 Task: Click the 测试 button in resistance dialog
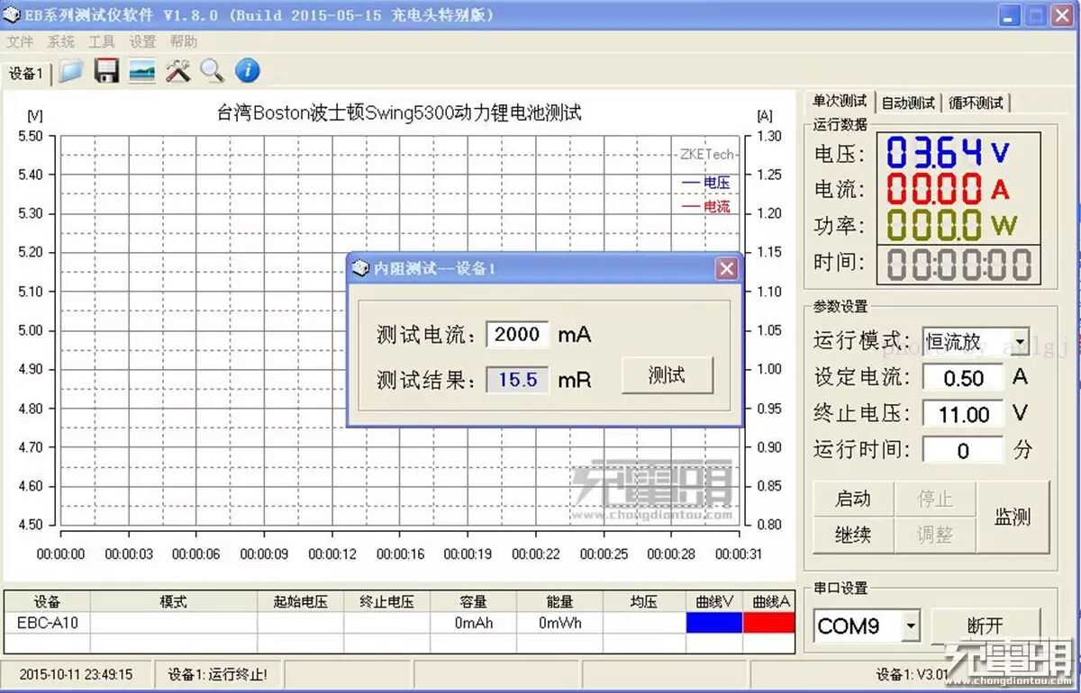[668, 375]
